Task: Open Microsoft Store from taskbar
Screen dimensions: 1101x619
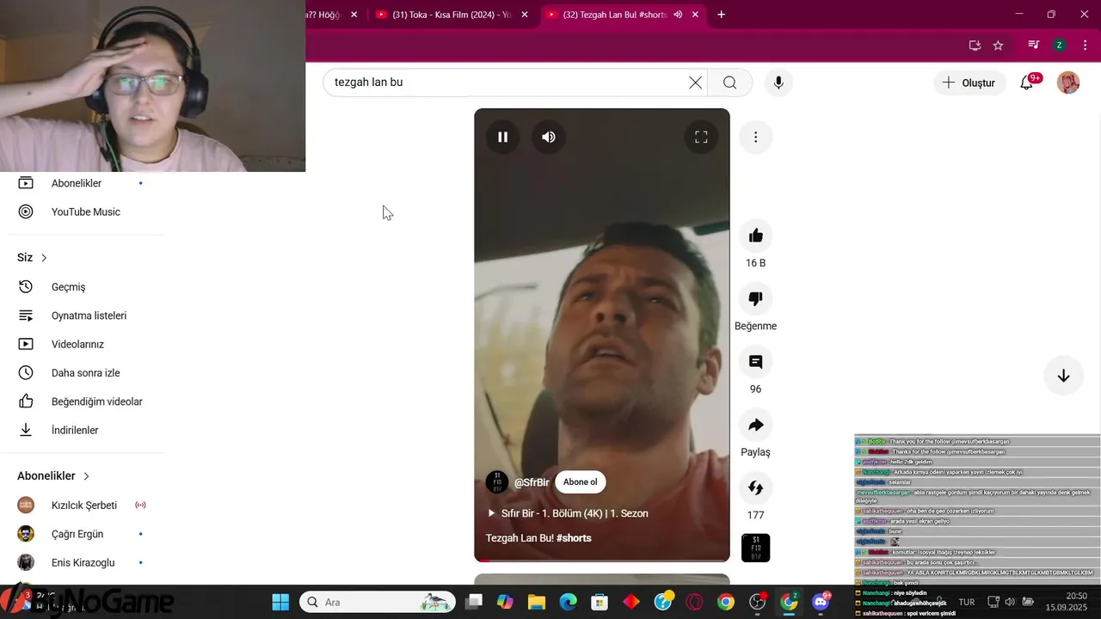Action: 600,602
